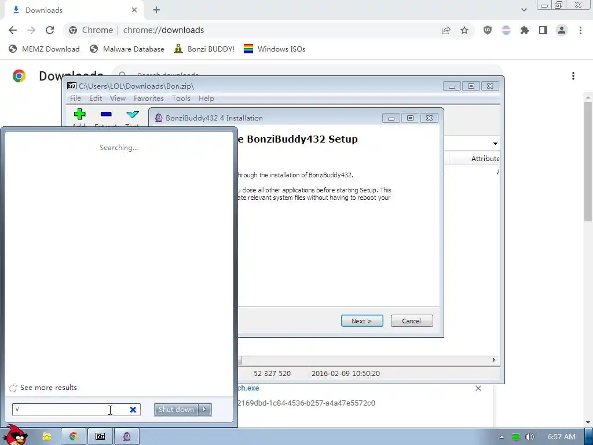593x445 pixels.
Task: Open the uBlock Origin extension icon
Action: (x=488, y=30)
